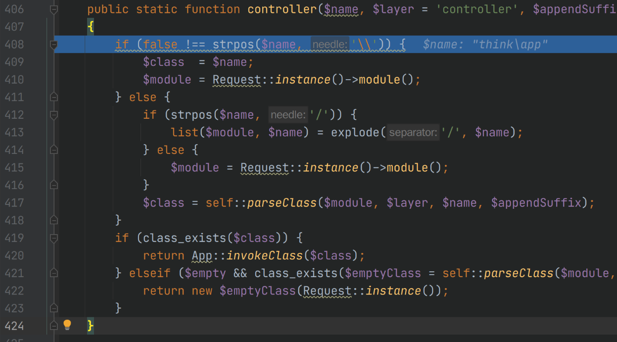Collapse the controller function fold marker on line 406
The height and width of the screenshot is (342, 617).
(x=54, y=9)
